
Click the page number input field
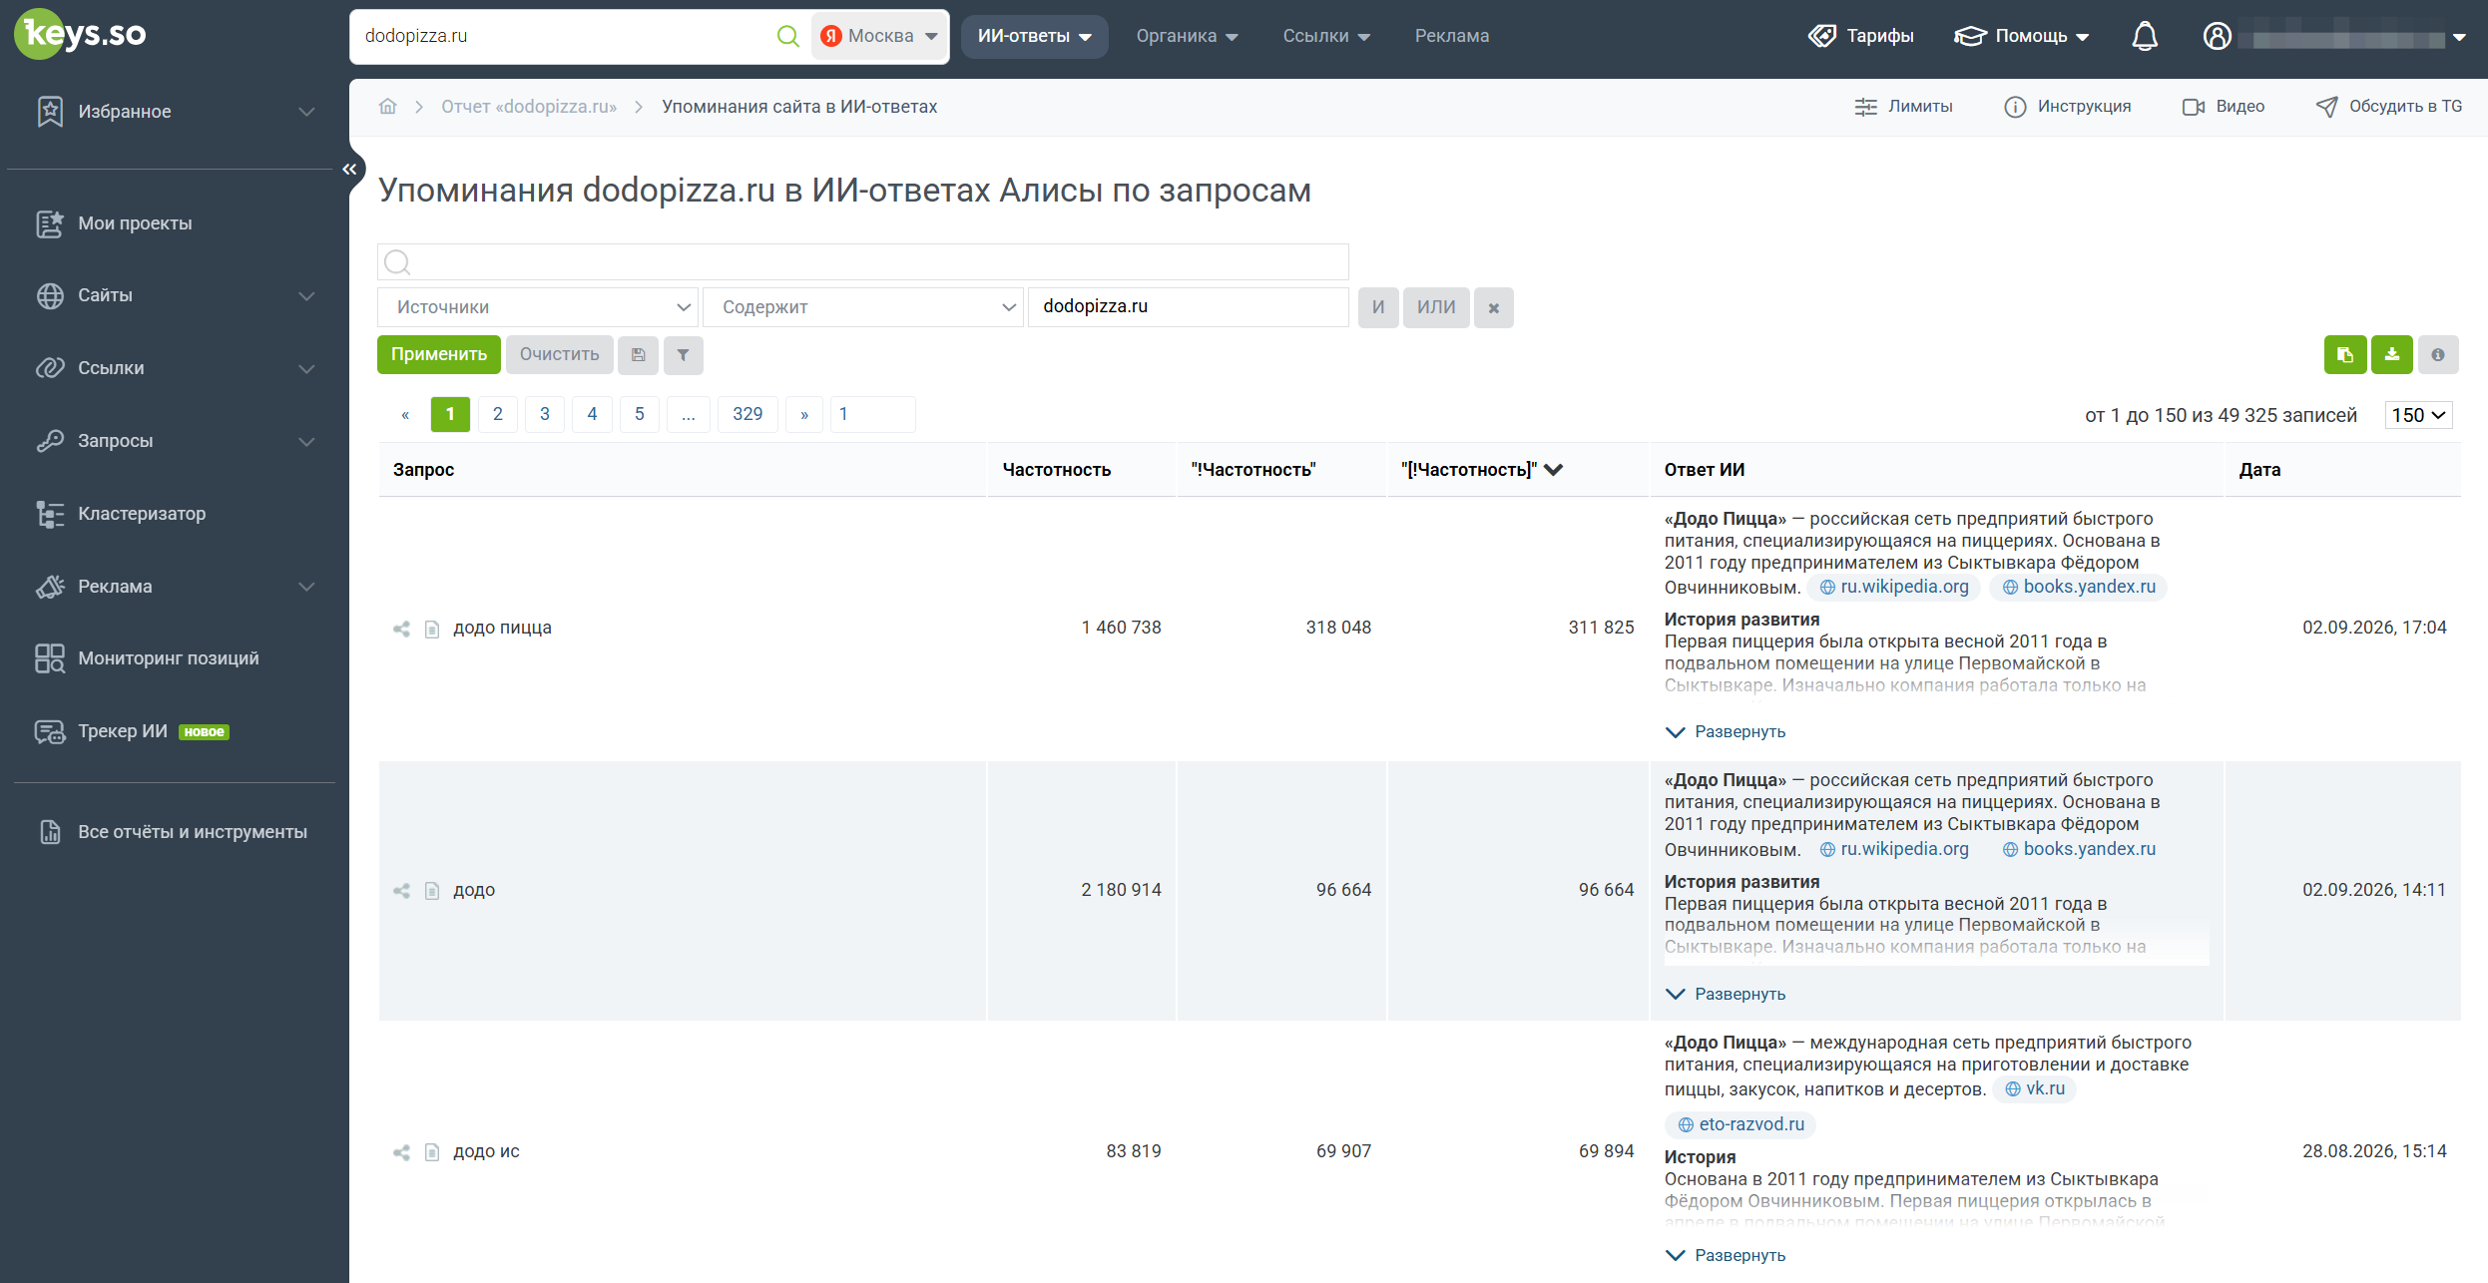pos(873,414)
